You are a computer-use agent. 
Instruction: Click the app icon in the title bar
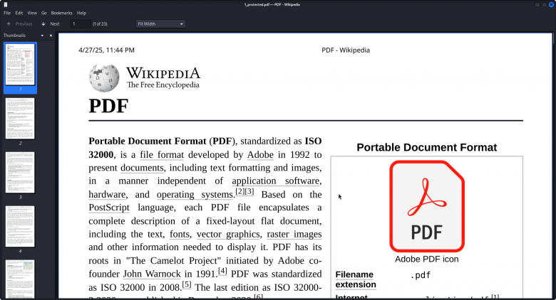click(6, 4)
